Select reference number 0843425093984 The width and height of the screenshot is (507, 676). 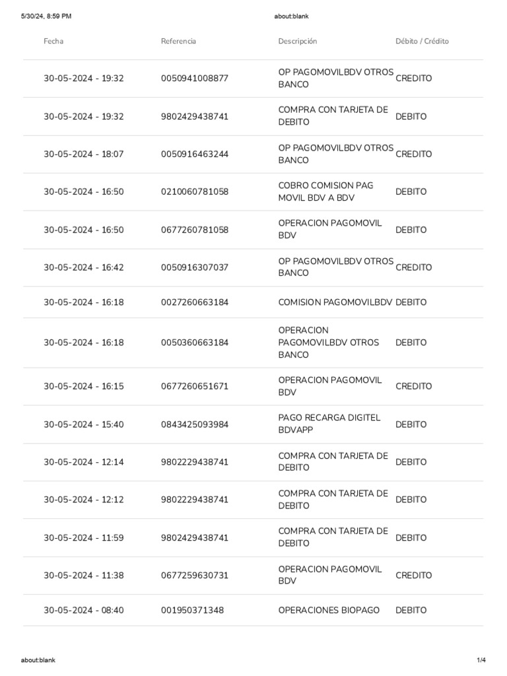tap(195, 424)
